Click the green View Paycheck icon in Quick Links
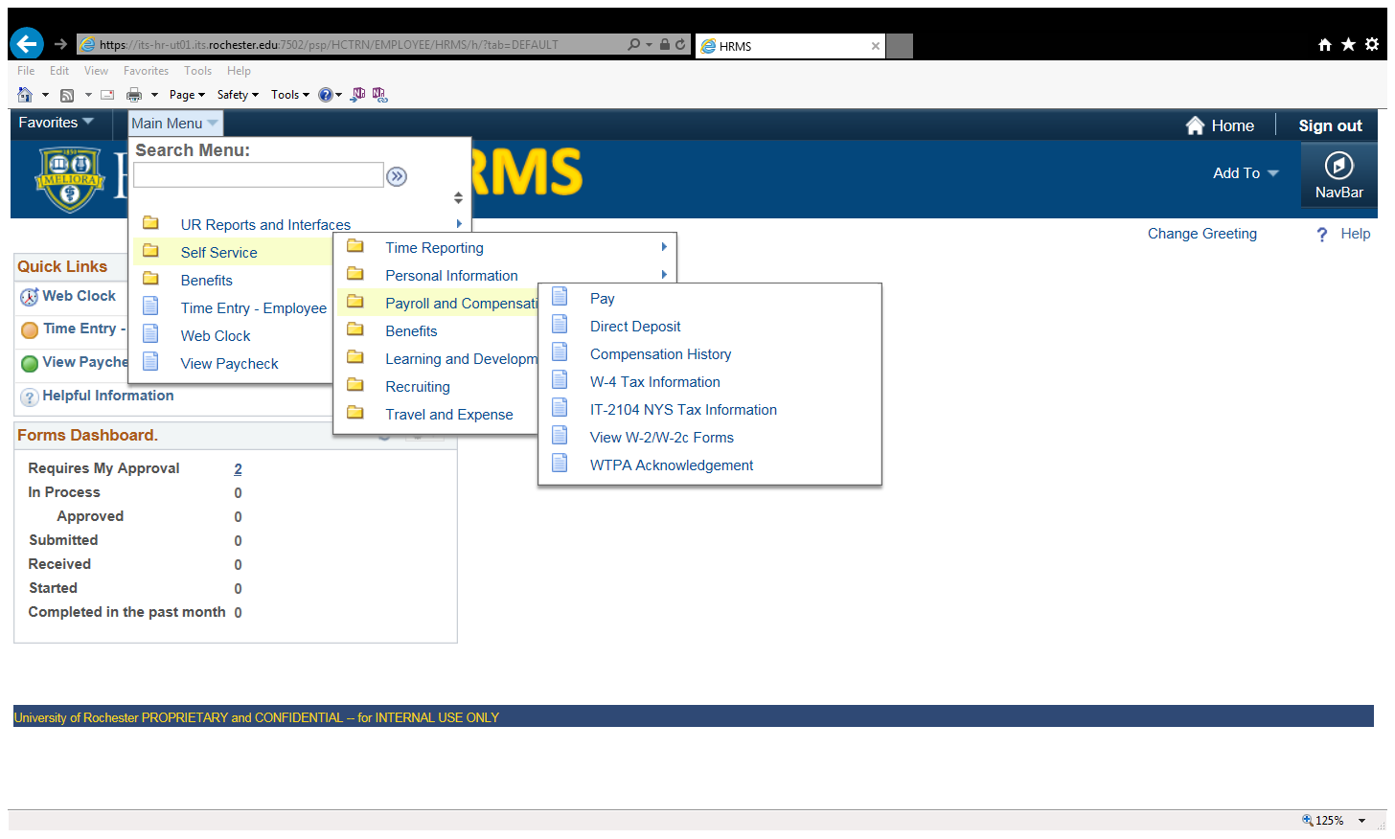 tap(30, 363)
